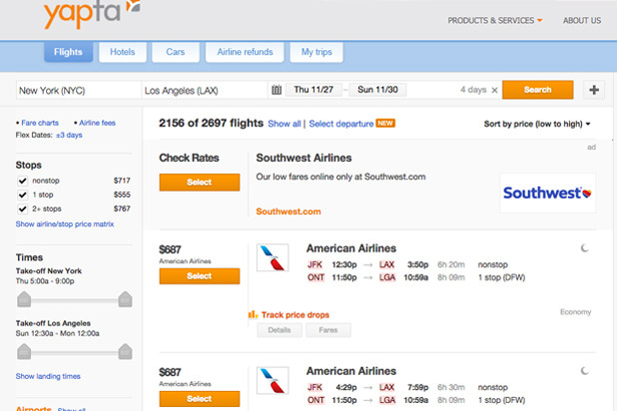The height and width of the screenshot is (411, 617).
Task: Open the sort by price dropdown
Action: point(537,124)
